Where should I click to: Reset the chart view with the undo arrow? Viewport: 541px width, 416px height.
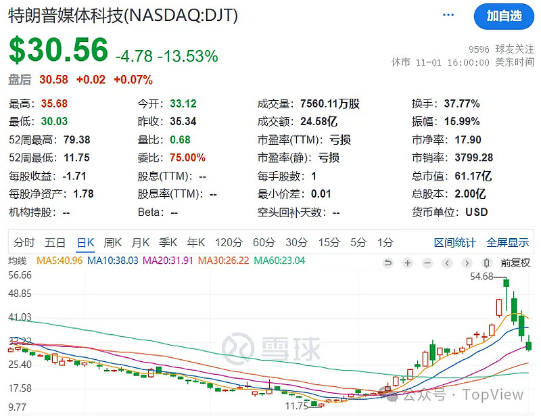[387, 263]
